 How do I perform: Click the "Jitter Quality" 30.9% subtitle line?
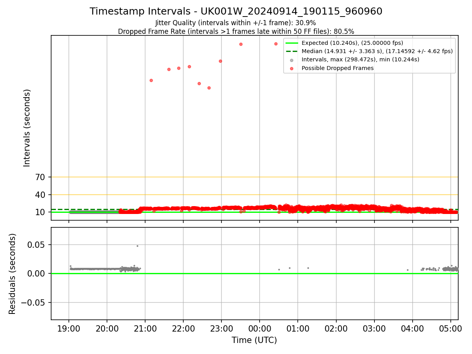point(236,23)
